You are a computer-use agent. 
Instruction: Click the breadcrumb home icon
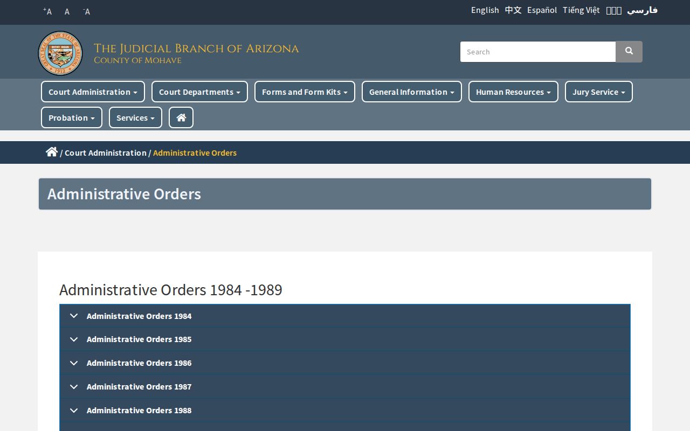pyautogui.click(x=52, y=152)
